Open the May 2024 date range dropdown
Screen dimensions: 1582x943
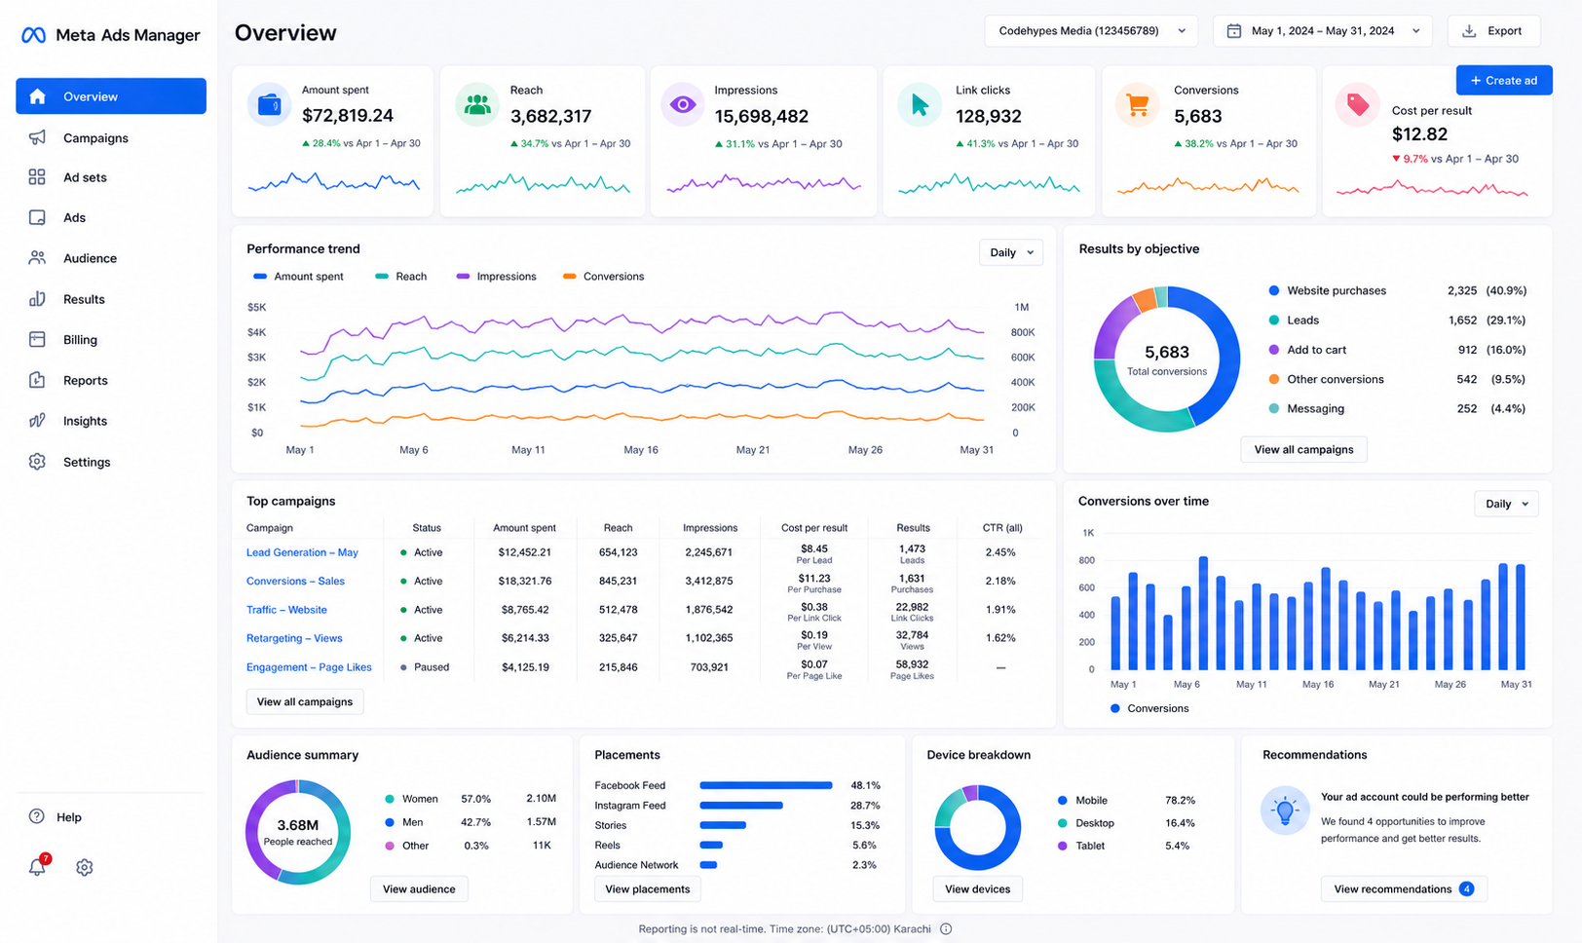(x=1323, y=31)
